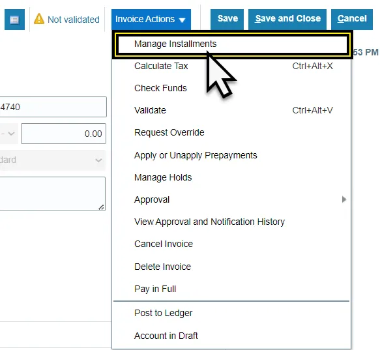Click the blue list view icon button
The width and height of the screenshot is (380, 350).
(14, 20)
